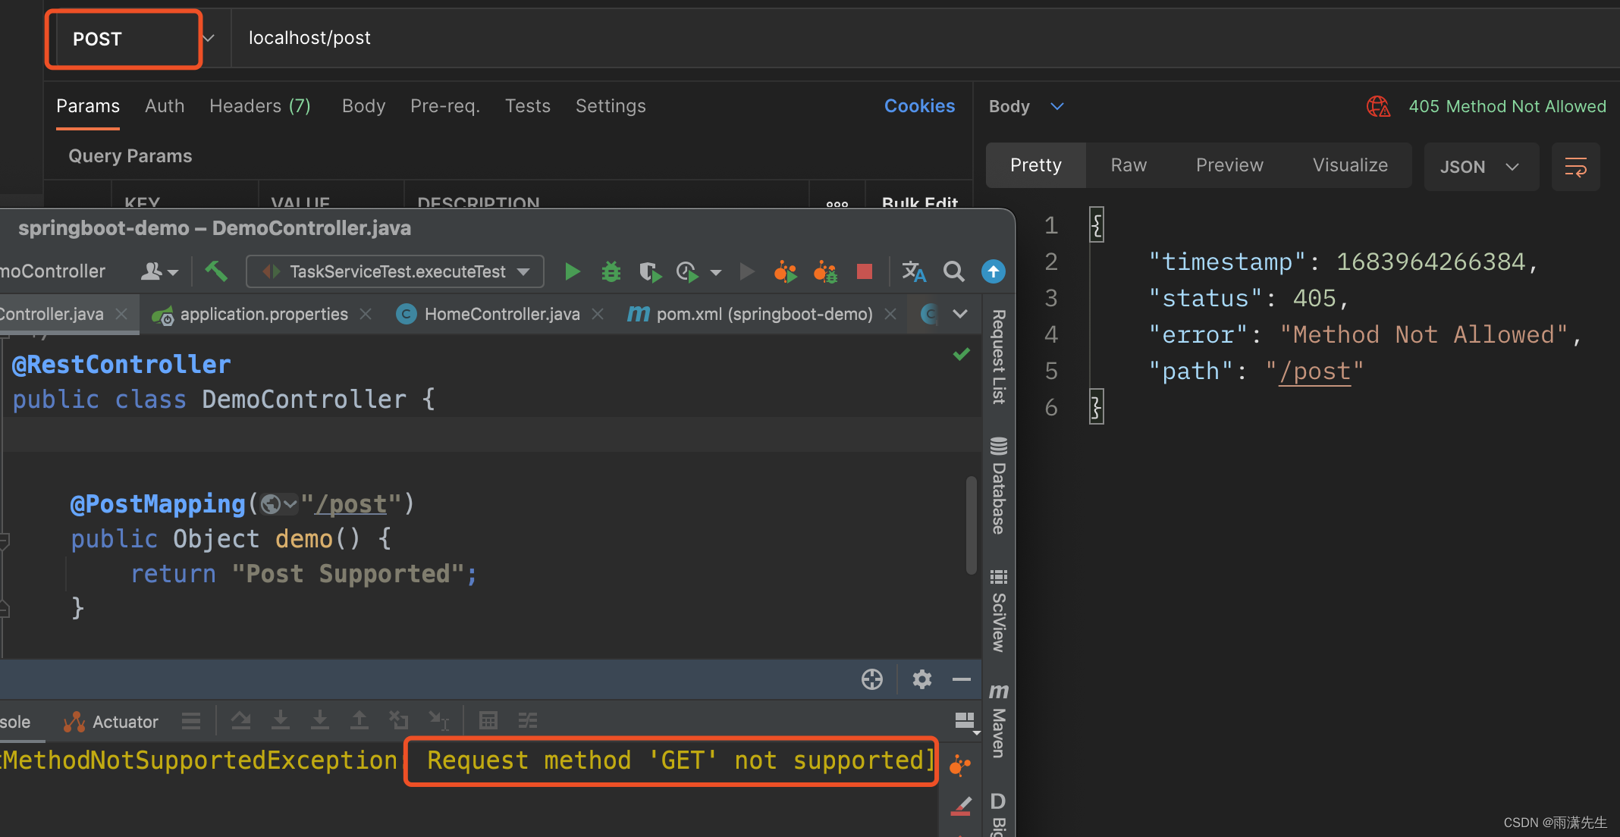Image resolution: width=1620 pixels, height=837 pixels.
Task: Click the request URL field localhost/post
Action: point(309,38)
